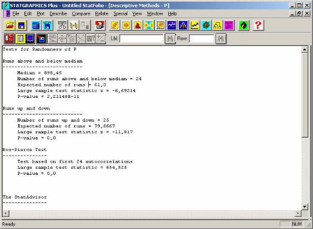The image size is (313, 229).
Task: Open the Plot menu
Action: (41, 14)
